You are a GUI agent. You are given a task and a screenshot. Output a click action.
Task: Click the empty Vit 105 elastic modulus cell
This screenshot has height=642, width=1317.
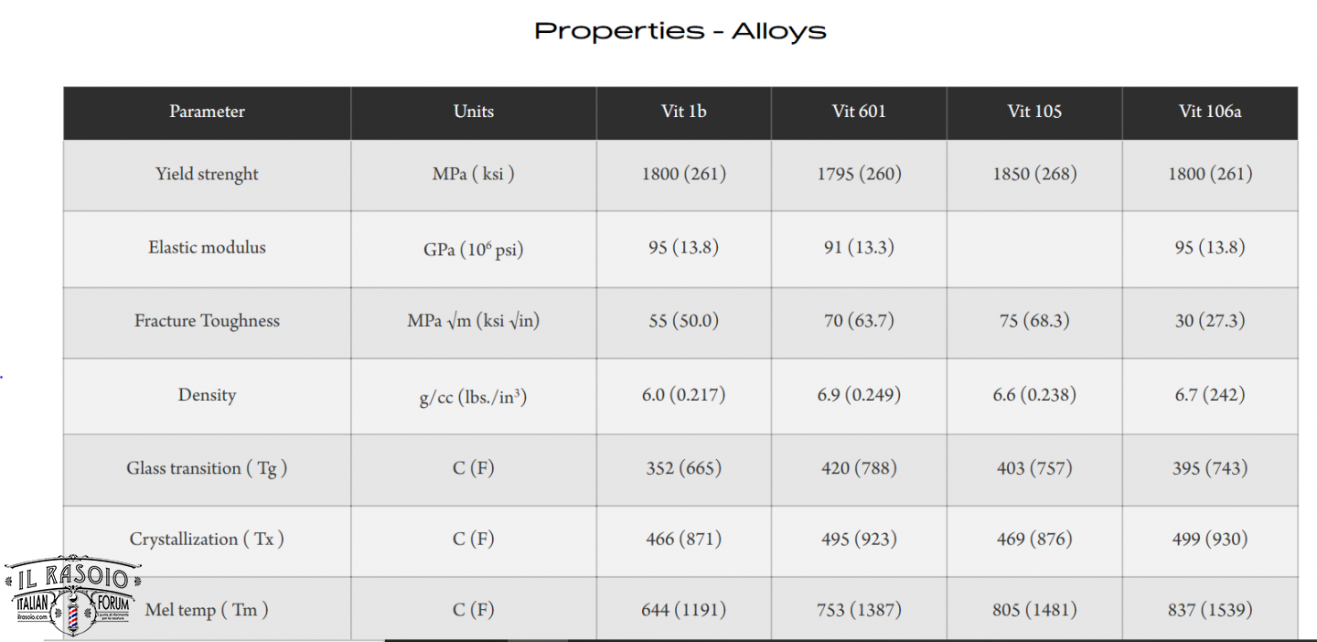coord(1034,249)
